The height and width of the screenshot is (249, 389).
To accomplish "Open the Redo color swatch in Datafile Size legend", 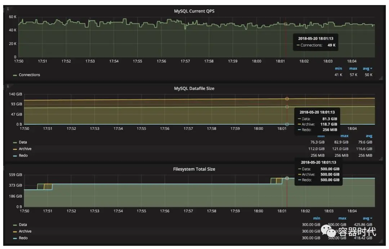I will pyautogui.click(x=15, y=156).
